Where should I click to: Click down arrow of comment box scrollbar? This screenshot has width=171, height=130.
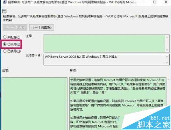167,50
